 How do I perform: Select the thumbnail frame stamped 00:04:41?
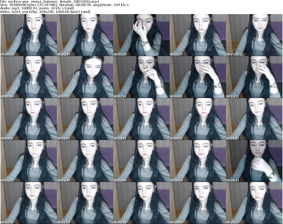pyautogui.click(x=198, y=119)
